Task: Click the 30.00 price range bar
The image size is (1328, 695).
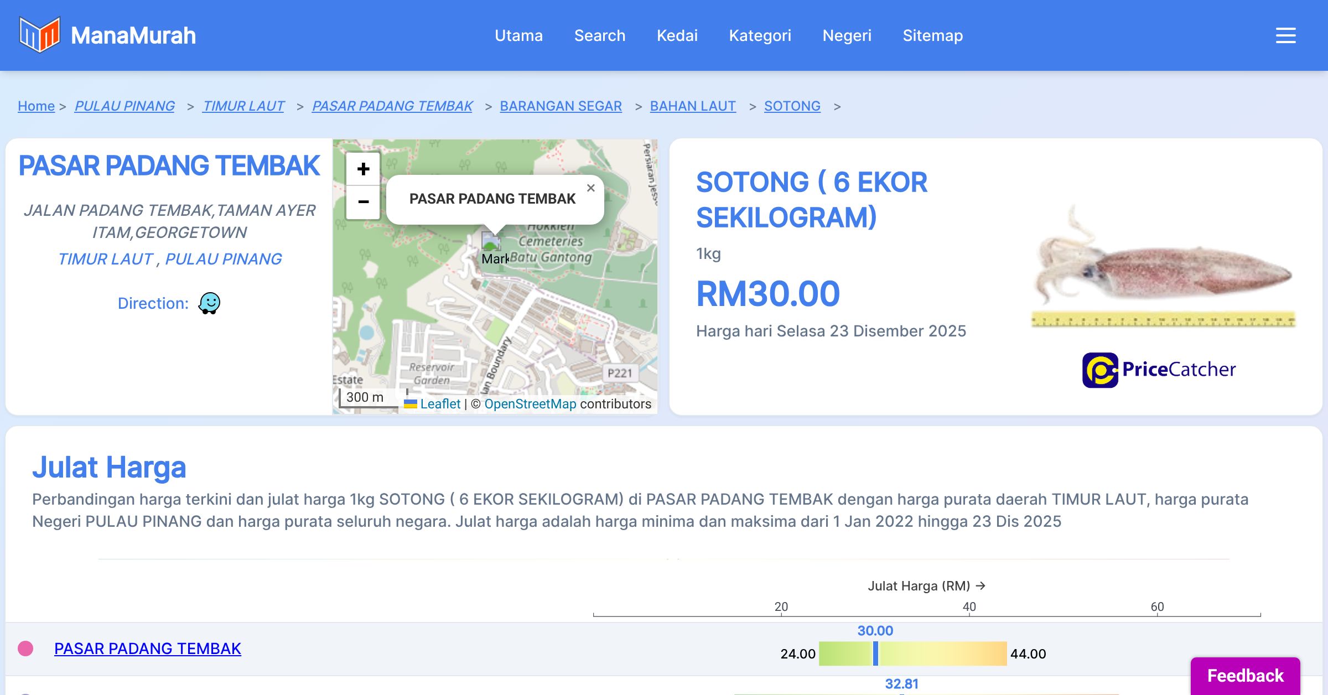Action: [x=912, y=653]
